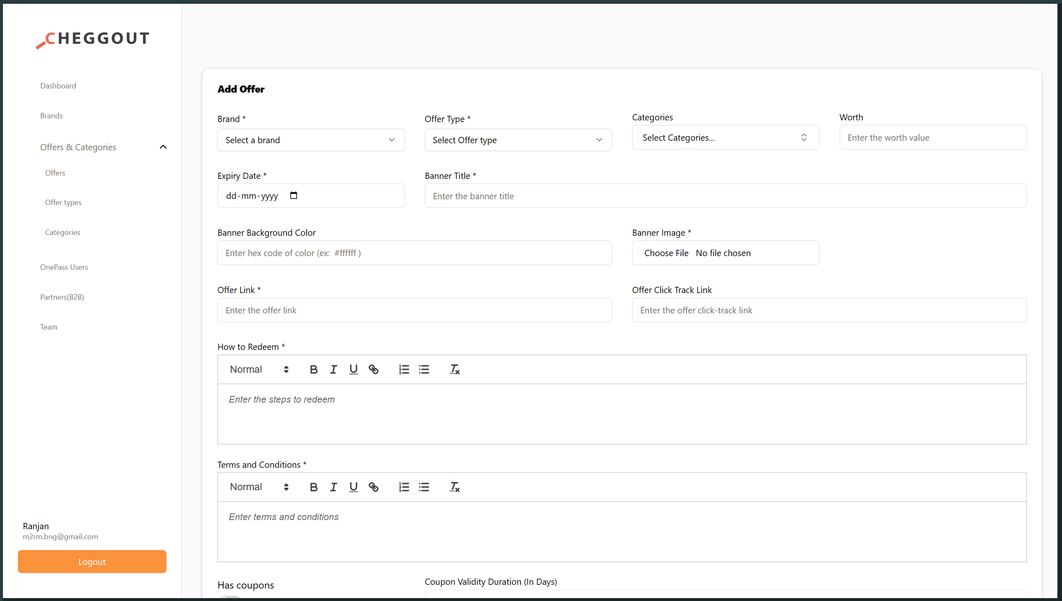Clear formatting in How to Redeem editor

454,369
